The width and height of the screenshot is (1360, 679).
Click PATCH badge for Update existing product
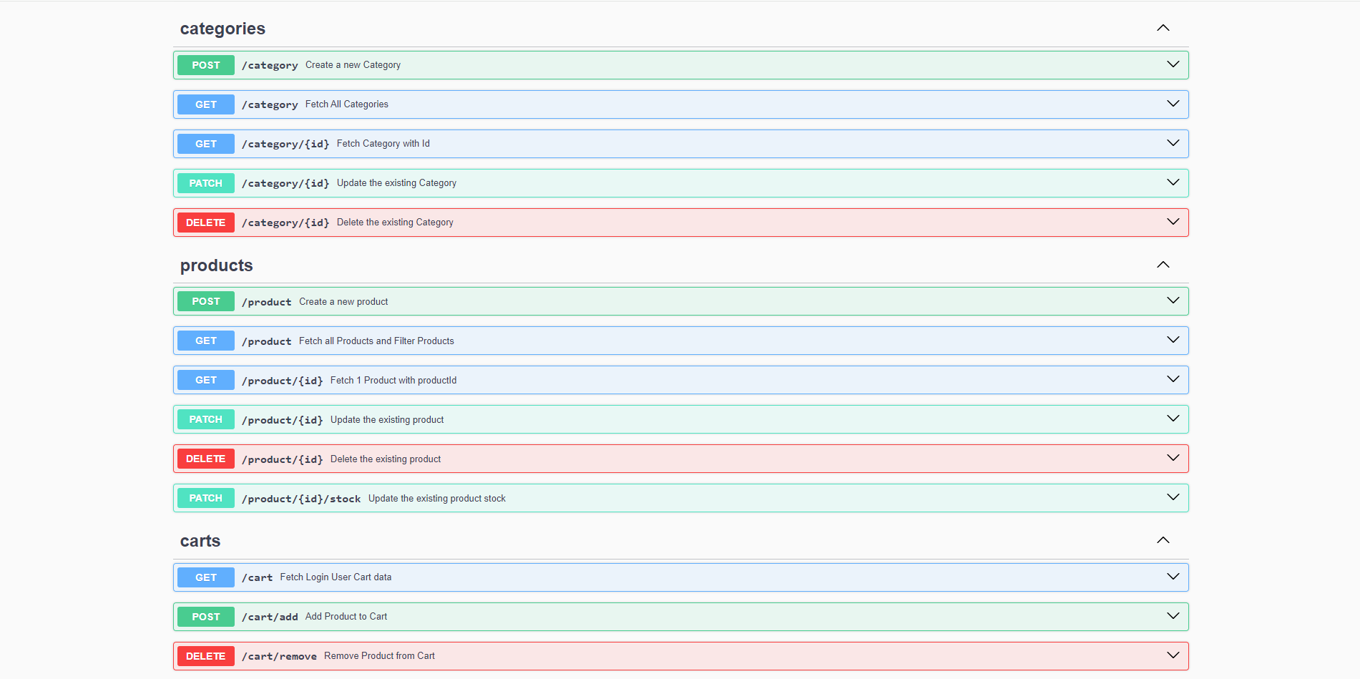coord(206,419)
